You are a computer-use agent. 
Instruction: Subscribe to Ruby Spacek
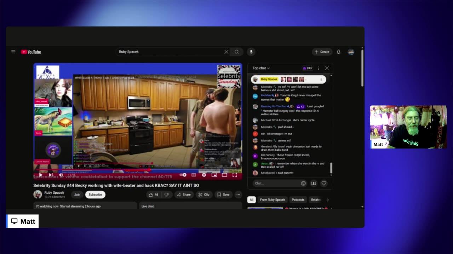pyautogui.click(x=95, y=194)
